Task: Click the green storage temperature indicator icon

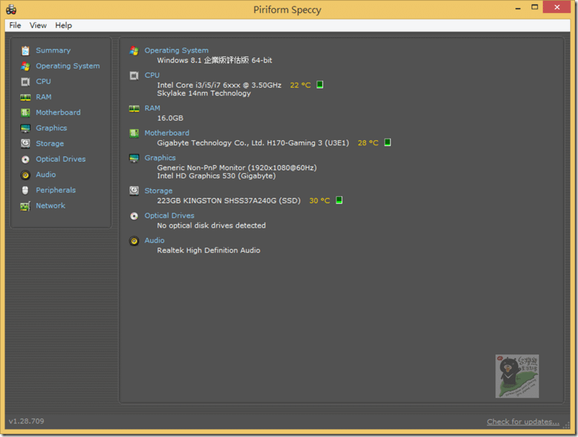Action: click(339, 200)
